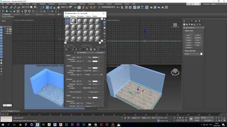Toggle visibility eye of first scene object
The height and width of the screenshot is (127, 227).
coord(6,29)
